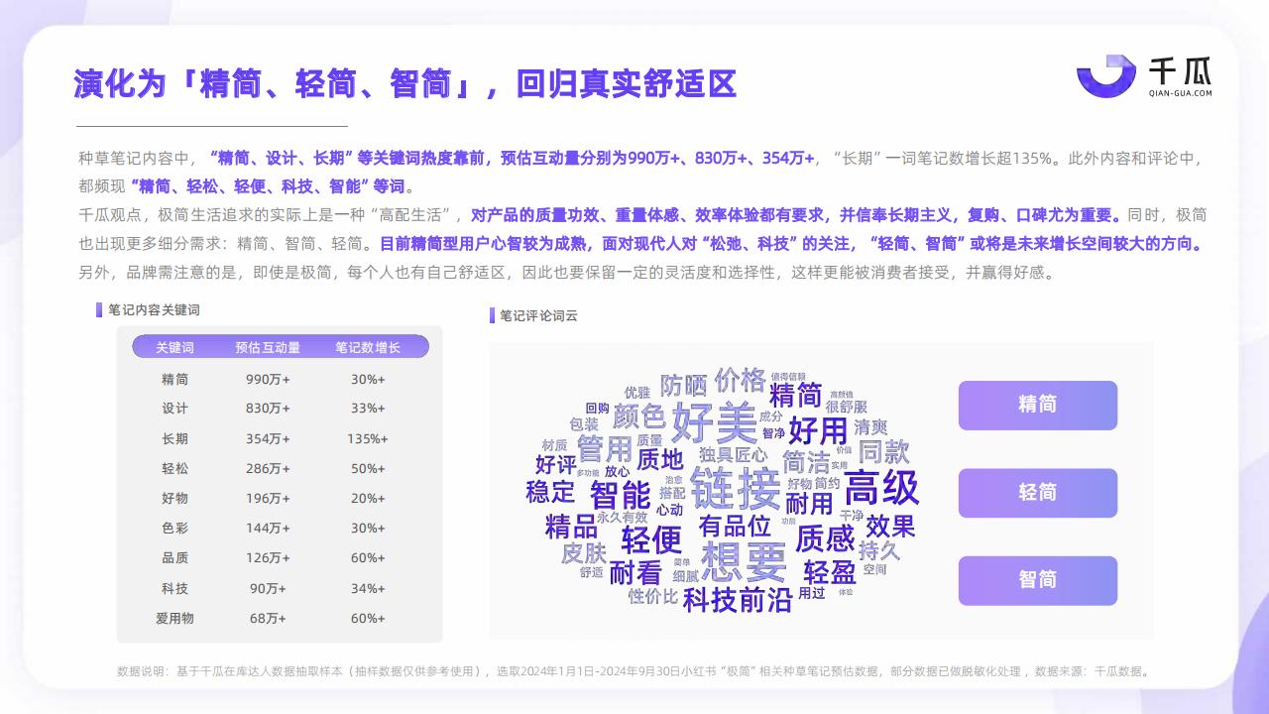The image size is (1269, 714).
Task: Click the word 颜色 in the word cloud
Action: point(638,416)
